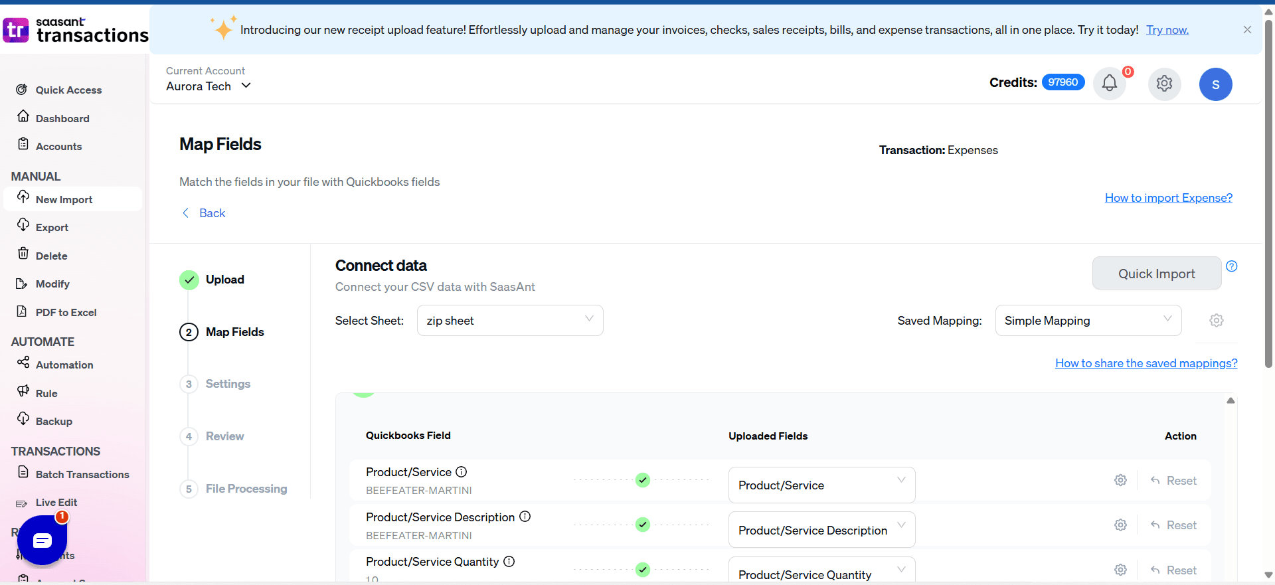Screen dimensions: 1275x585
Task: Open Product/Service Description uploaded field dropdown
Action: coord(821,530)
